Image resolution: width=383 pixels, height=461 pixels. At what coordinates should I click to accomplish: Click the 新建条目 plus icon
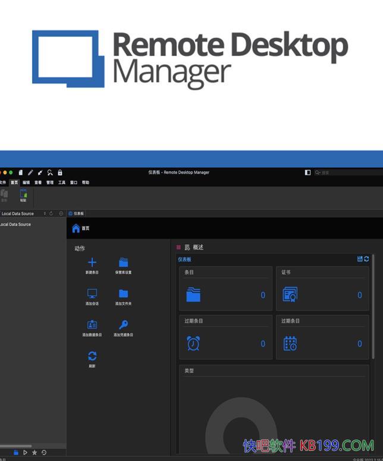92,263
